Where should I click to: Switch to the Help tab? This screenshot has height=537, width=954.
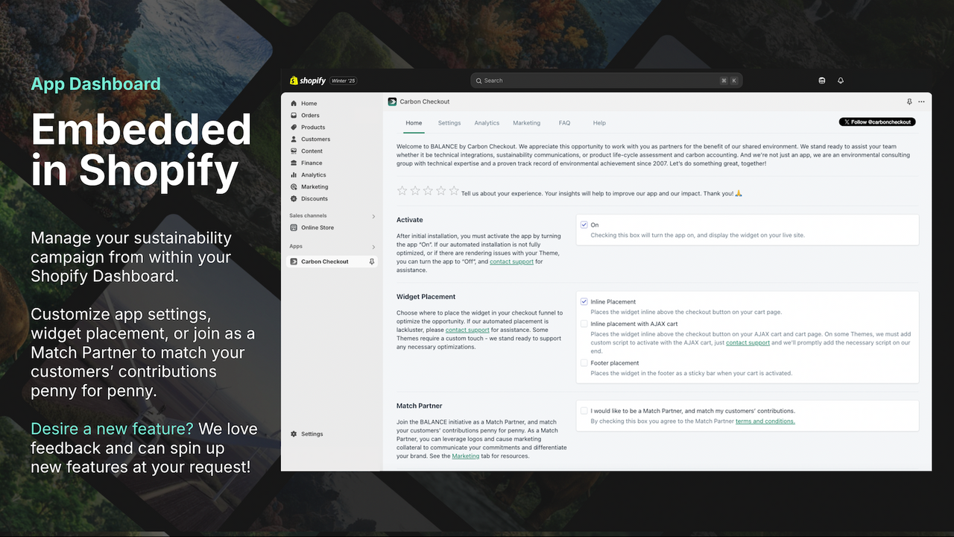599,123
